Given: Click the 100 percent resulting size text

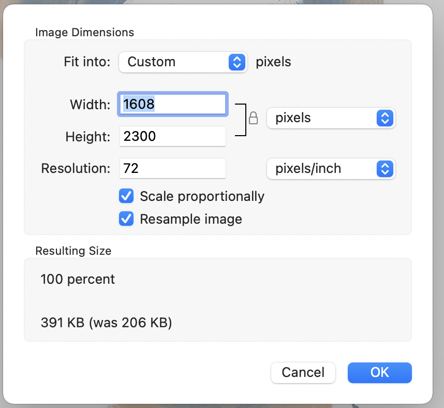Looking at the screenshot, I should [x=78, y=280].
